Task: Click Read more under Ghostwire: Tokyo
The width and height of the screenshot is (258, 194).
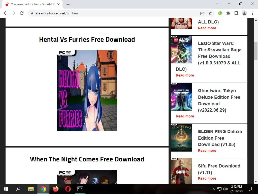Action: [185, 116]
